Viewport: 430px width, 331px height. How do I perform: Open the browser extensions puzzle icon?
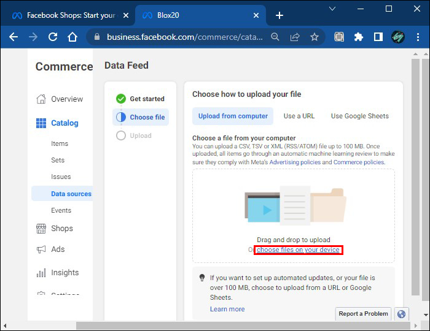[359, 37]
